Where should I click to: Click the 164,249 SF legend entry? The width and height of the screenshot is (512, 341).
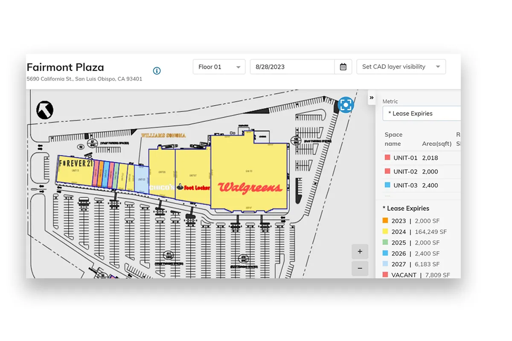tap(431, 232)
